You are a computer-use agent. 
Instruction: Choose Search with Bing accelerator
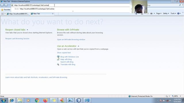point(67,62)
